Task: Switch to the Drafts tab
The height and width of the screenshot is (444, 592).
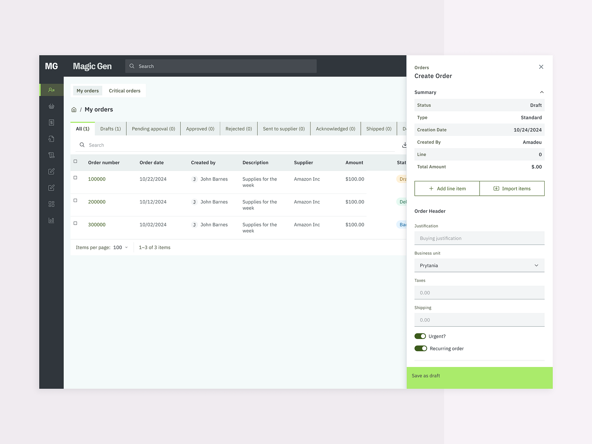Action: pos(110,128)
